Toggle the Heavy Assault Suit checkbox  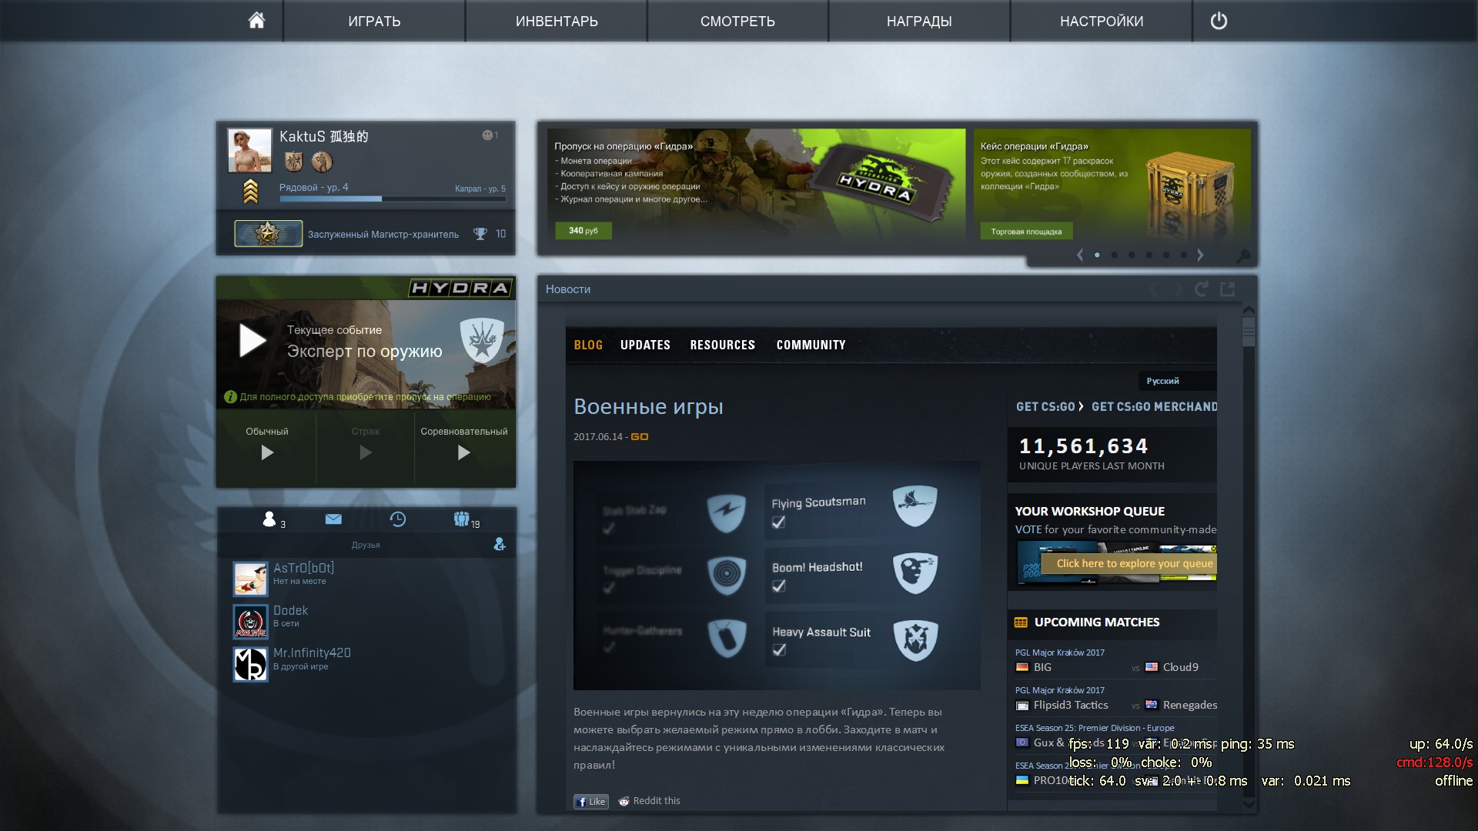779,650
